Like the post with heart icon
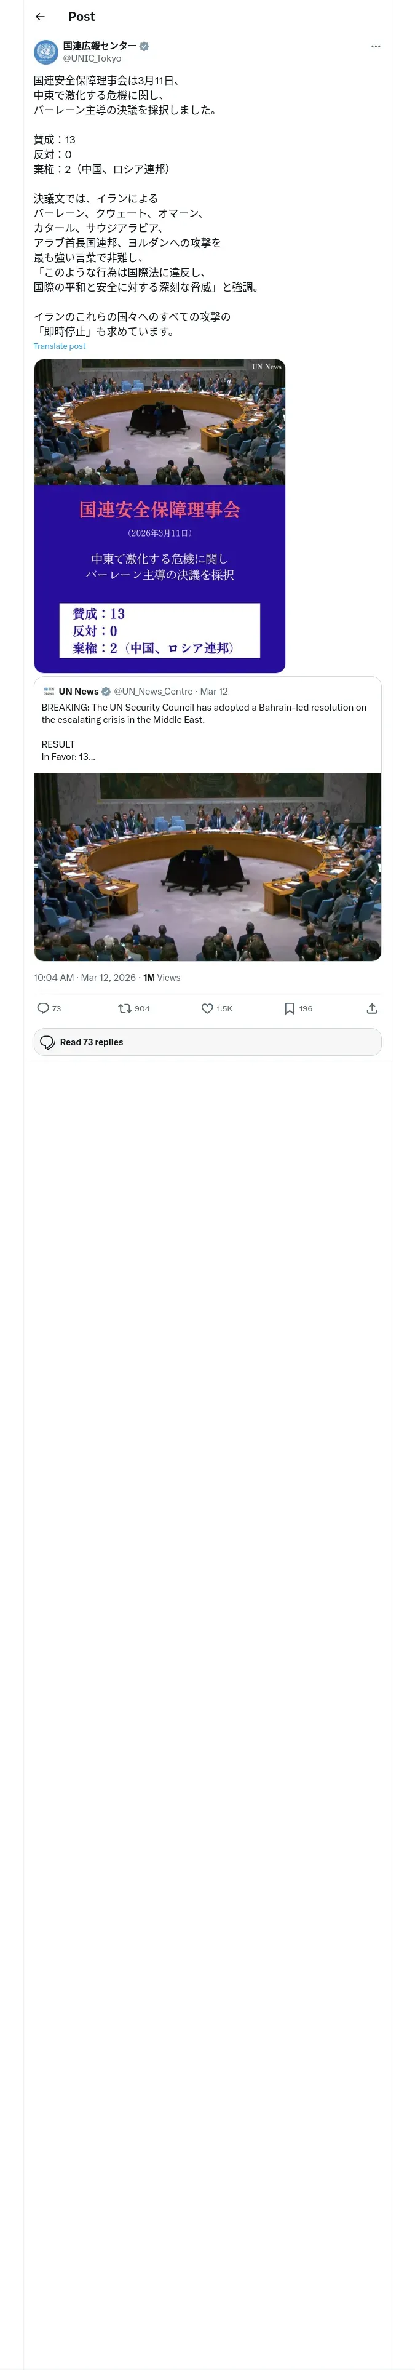 coord(207,1008)
